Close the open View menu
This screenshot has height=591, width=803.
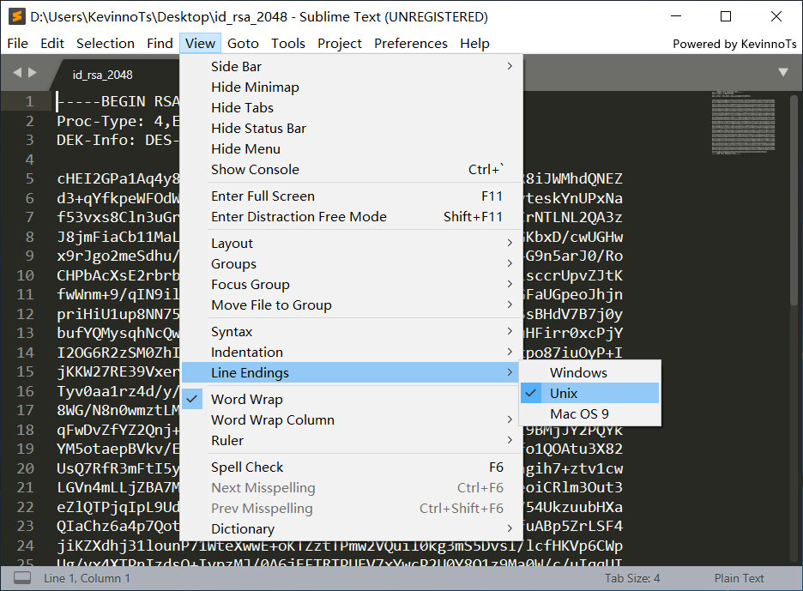[x=200, y=44]
